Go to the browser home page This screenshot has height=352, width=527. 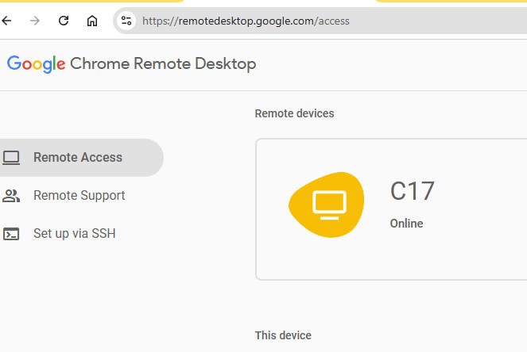pyautogui.click(x=92, y=21)
